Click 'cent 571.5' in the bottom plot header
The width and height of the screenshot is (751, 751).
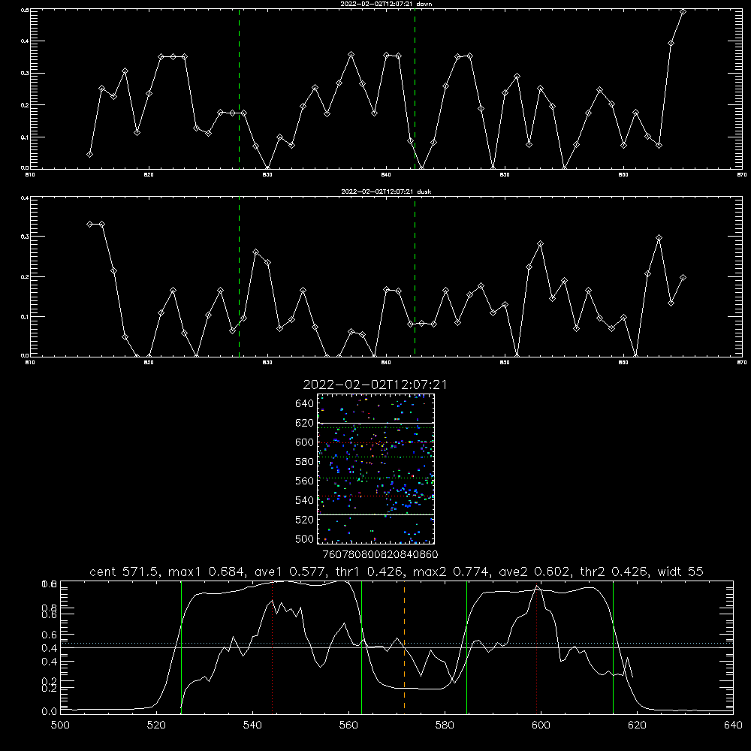[125, 572]
